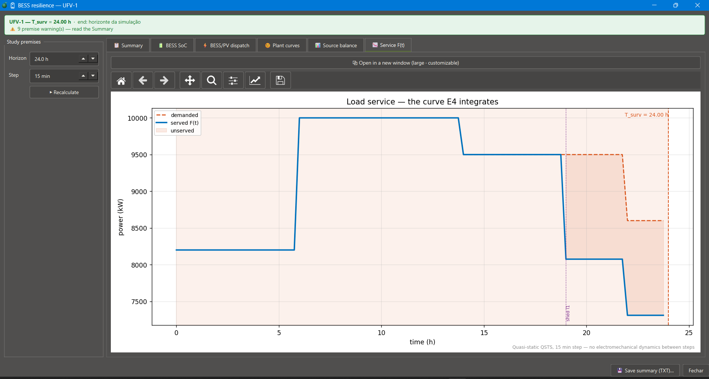Decrease the Step value with down arrow
Screen dimensions: 709x379
tap(93, 76)
